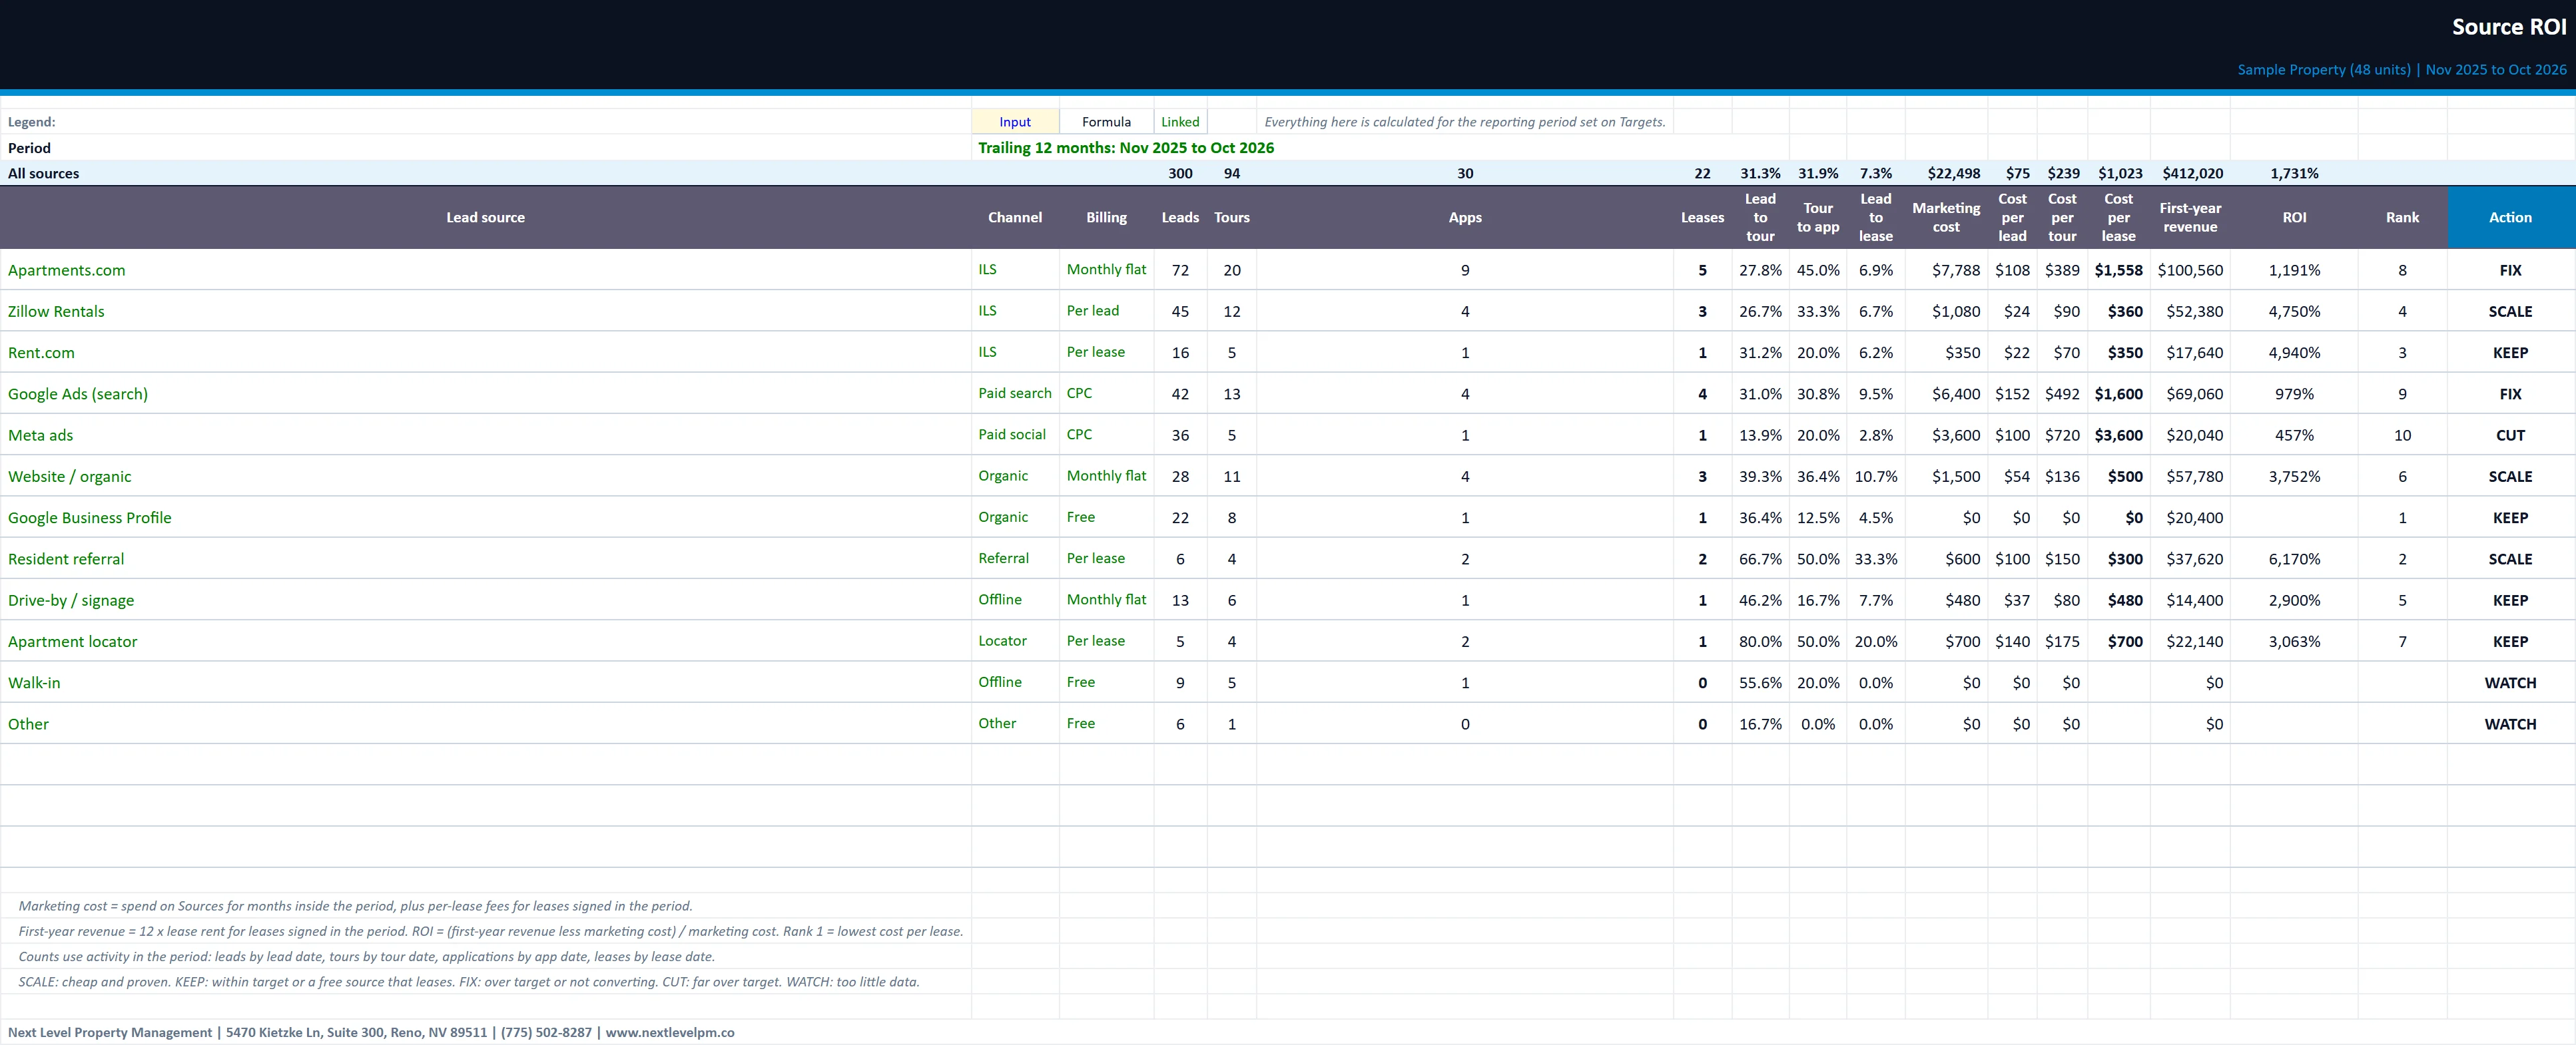
Task: Click Google Ads (search) source name
Action: [x=485, y=393]
